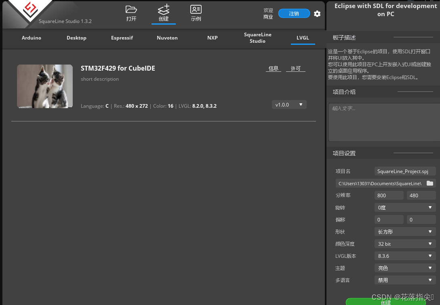Switch to the Arduino tab
440x305 pixels.
tap(32, 38)
